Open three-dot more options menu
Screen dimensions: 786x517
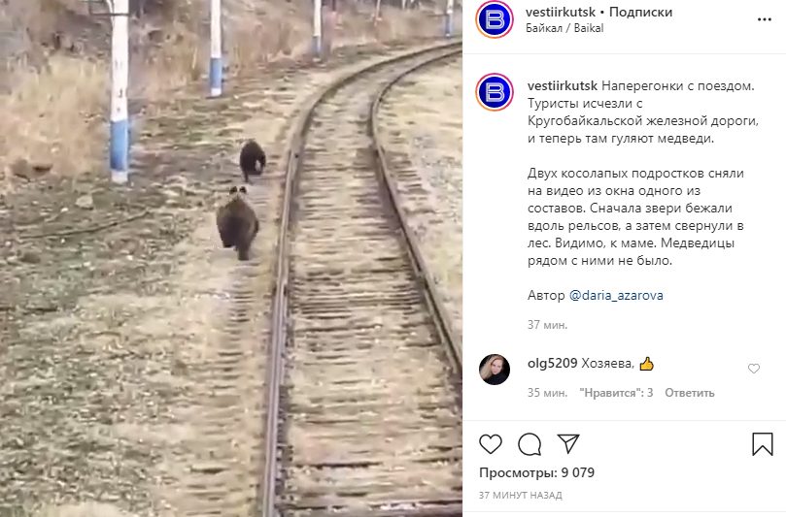(764, 20)
